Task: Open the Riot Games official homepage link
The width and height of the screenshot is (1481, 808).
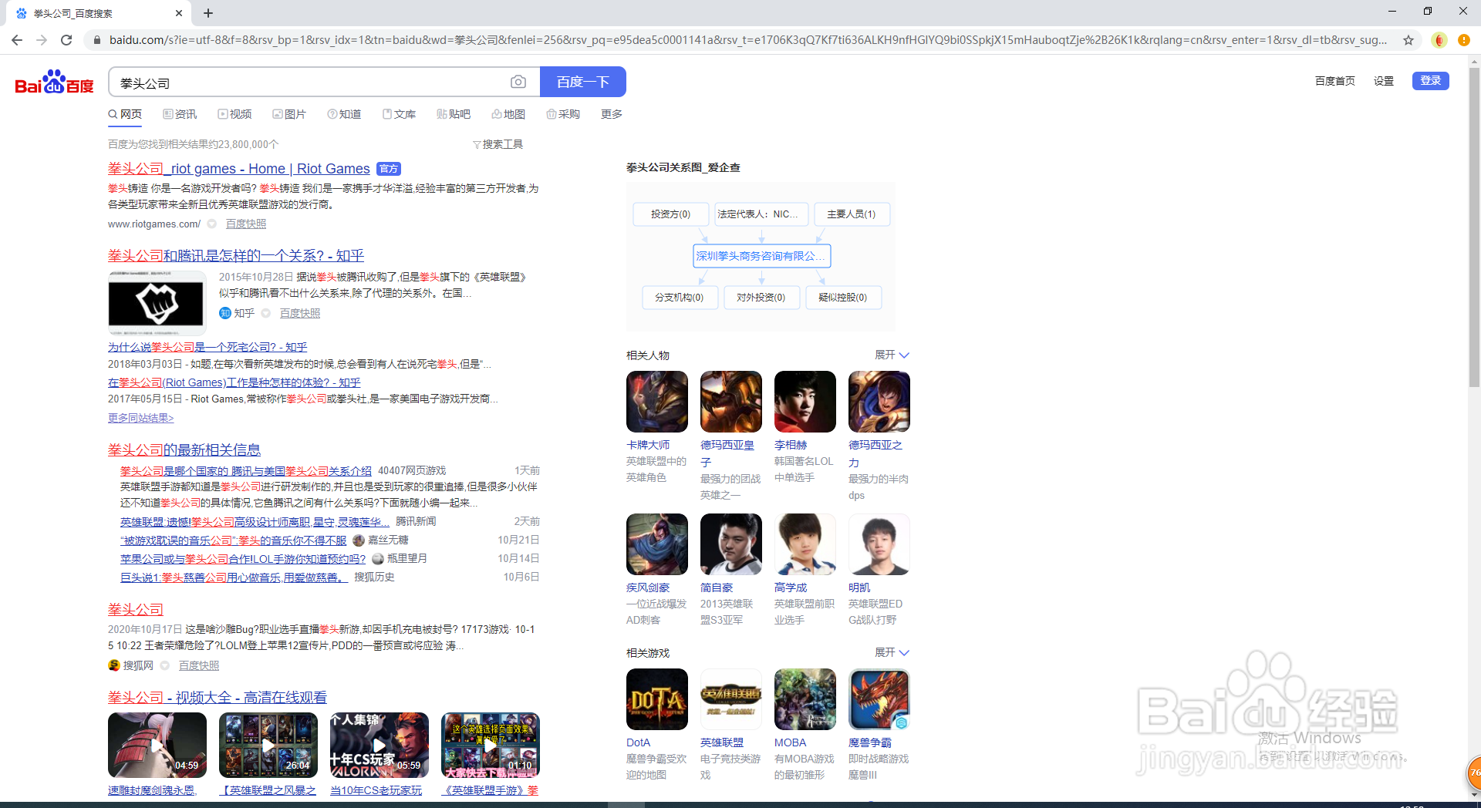Action: pyautogui.click(x=238, y=168)
